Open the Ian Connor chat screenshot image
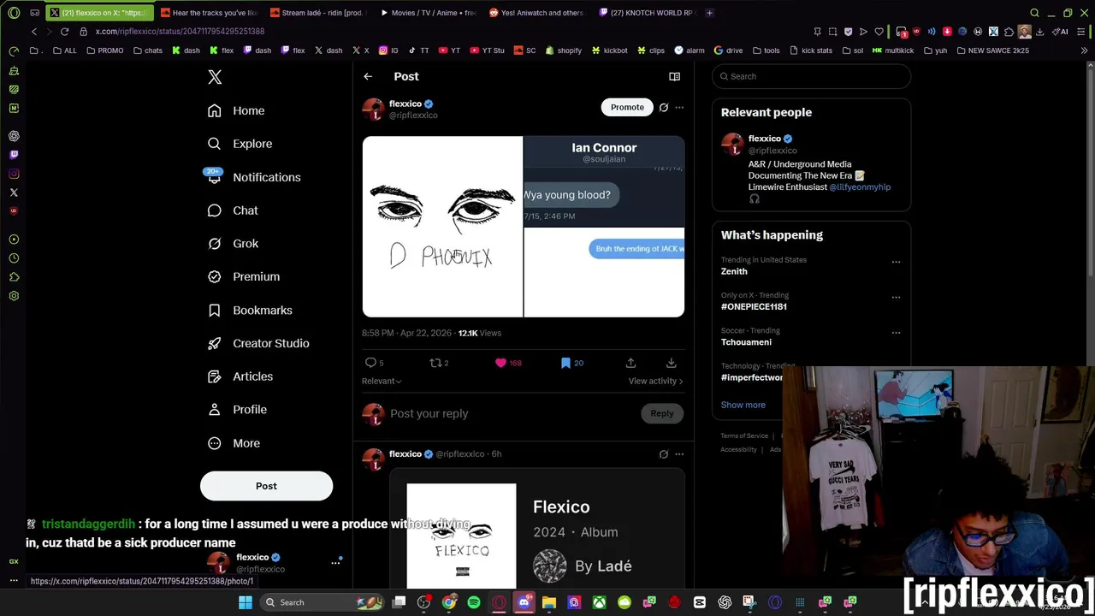 click(604, 227)
